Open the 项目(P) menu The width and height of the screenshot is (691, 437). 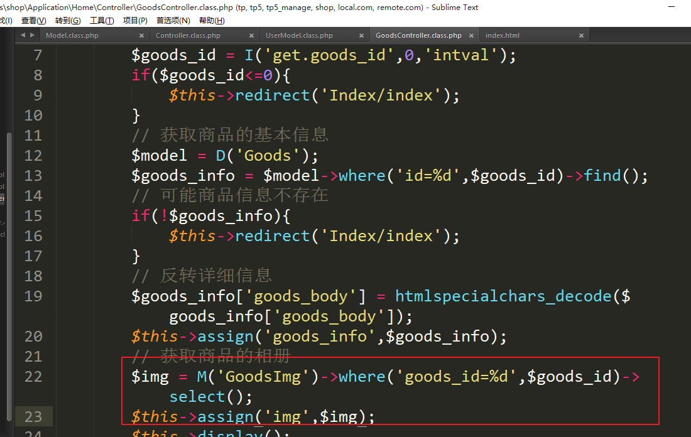[135, 21]
